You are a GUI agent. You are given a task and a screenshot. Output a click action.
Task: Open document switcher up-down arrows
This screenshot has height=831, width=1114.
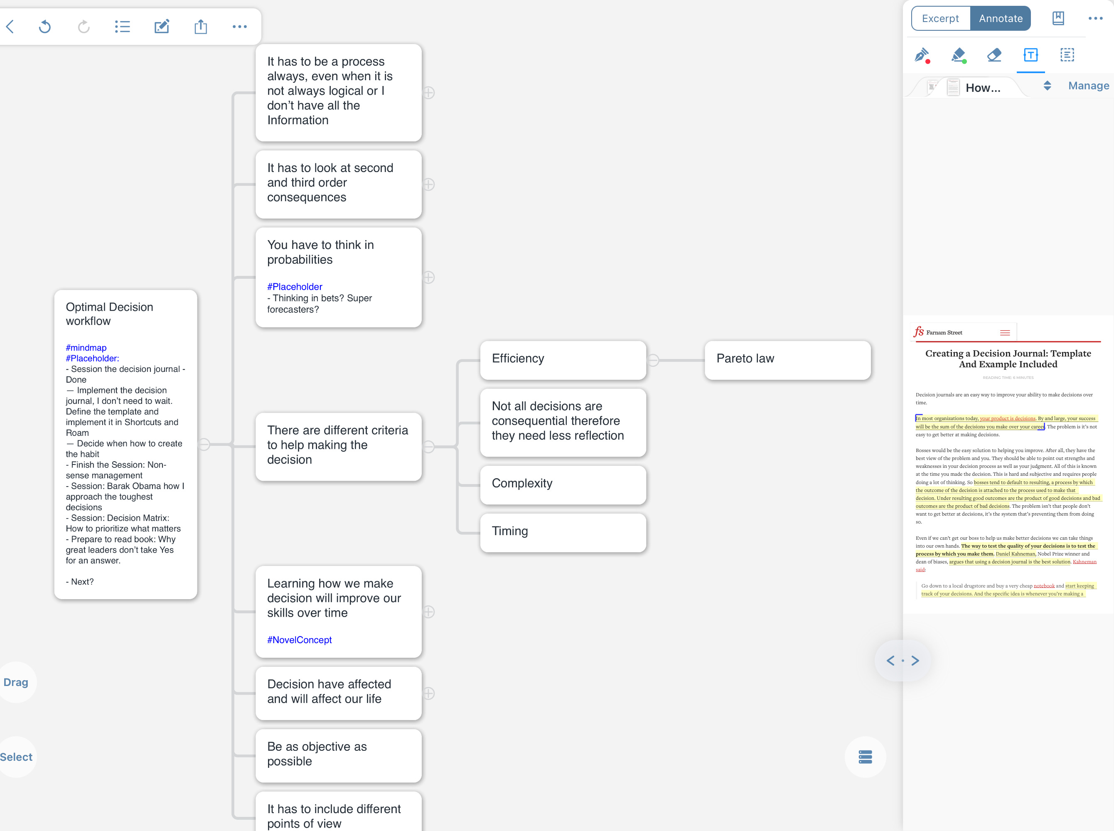tap(1047, 86)
